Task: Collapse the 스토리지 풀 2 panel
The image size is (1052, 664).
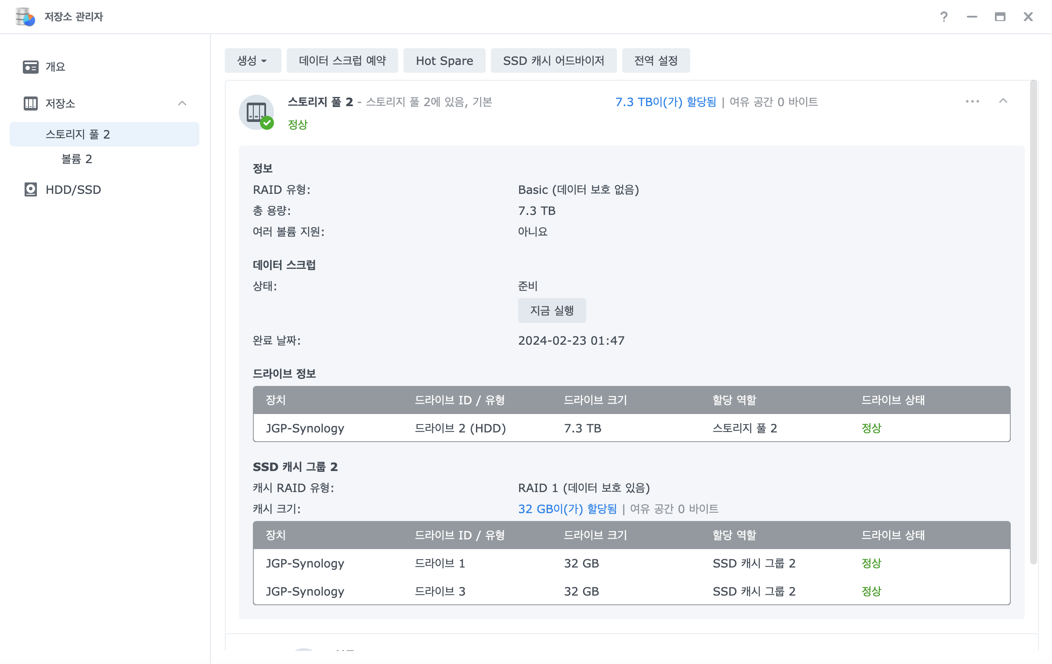Action: click(1003, 101)
